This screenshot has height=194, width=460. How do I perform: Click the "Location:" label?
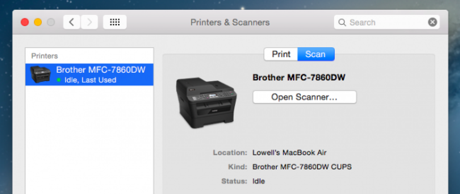coord(230,152)
